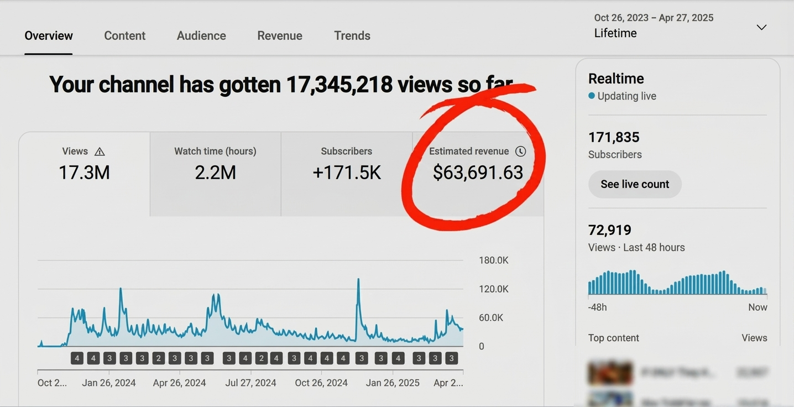This screenshot has width=794, height=407.
Task: Click the rightmost video marker badge labeled 3
Action: point(452,358)
